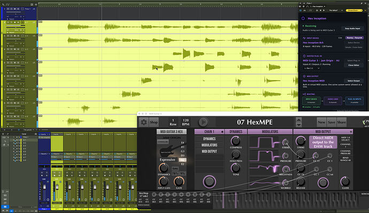Click the GATE knob
This screenshot has height=213, width=369.
(x=179, y=182)
